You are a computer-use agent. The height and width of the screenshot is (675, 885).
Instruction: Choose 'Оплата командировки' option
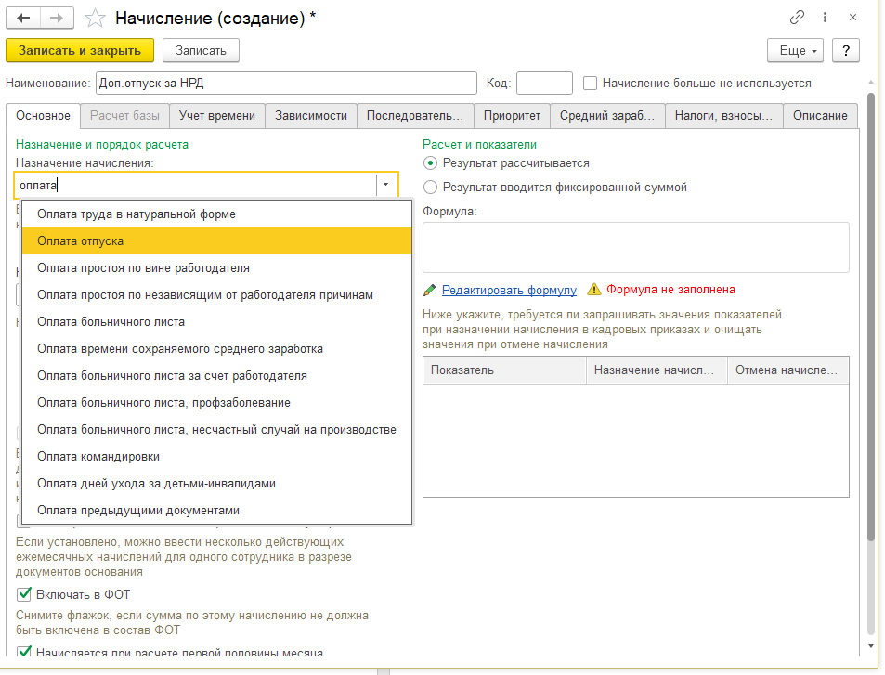click(x=216, y=457)
